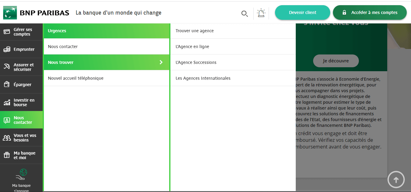Image resolution: width=411 pixels, height=192 pixels.
Task: Click the wallet icon for Épargner
Action: point(7,85)
